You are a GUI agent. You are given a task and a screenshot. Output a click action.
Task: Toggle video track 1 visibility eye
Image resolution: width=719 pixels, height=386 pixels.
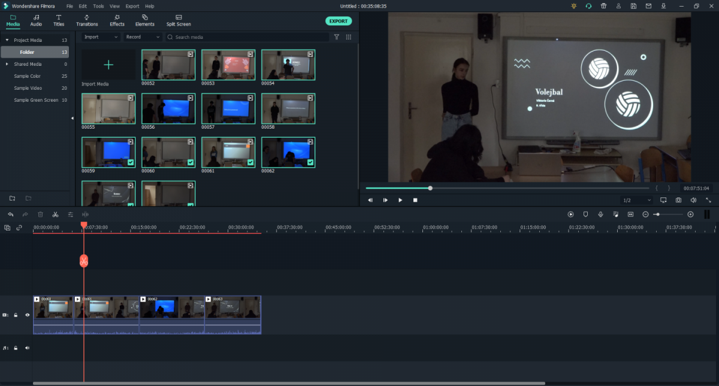[27, 315]
